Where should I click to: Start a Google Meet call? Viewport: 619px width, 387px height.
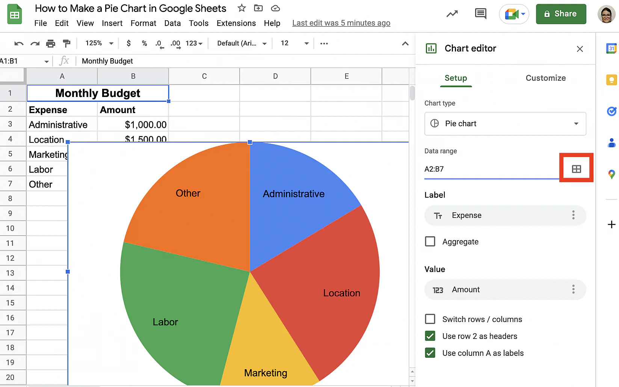click(512, 14)
